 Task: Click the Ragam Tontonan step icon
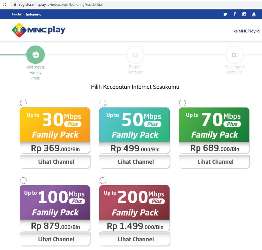click(x=135, y=55)
